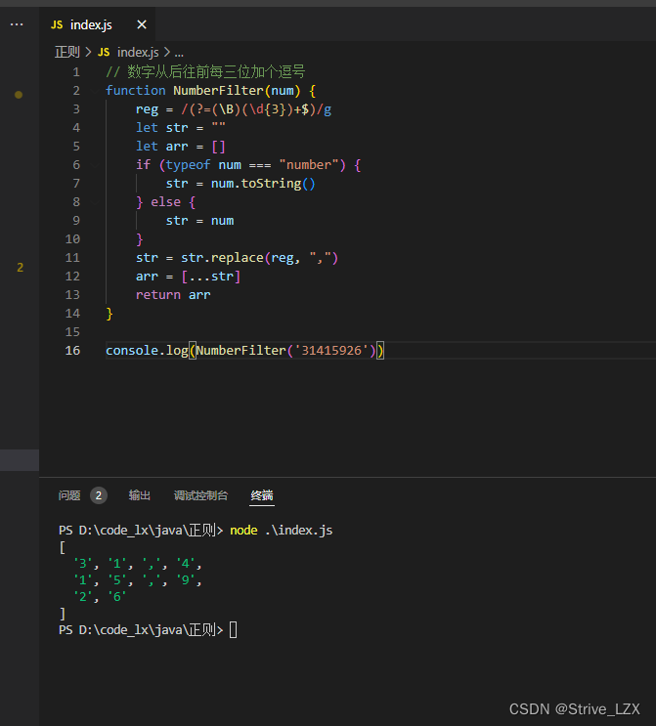Click line number 16 in gutter

[x=72, y=351]
